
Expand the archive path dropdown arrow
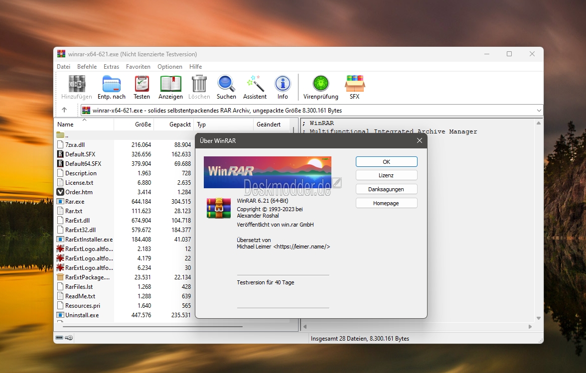point(539,111)
